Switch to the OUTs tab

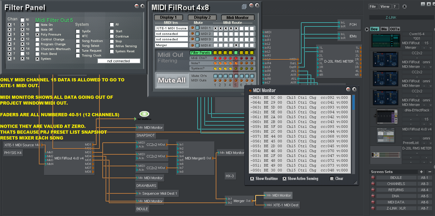pos(395,29)
